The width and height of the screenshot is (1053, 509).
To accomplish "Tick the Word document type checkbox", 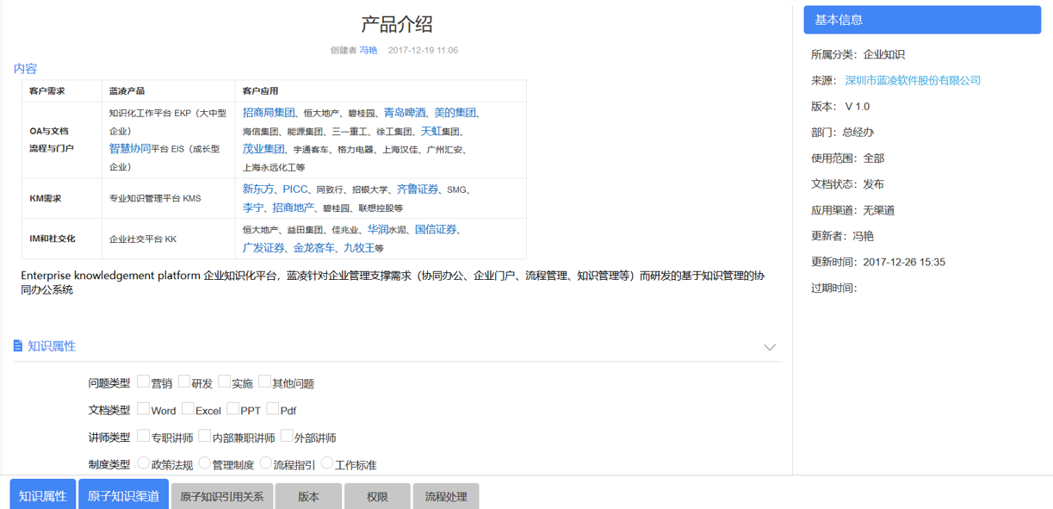I will (143, 409).
